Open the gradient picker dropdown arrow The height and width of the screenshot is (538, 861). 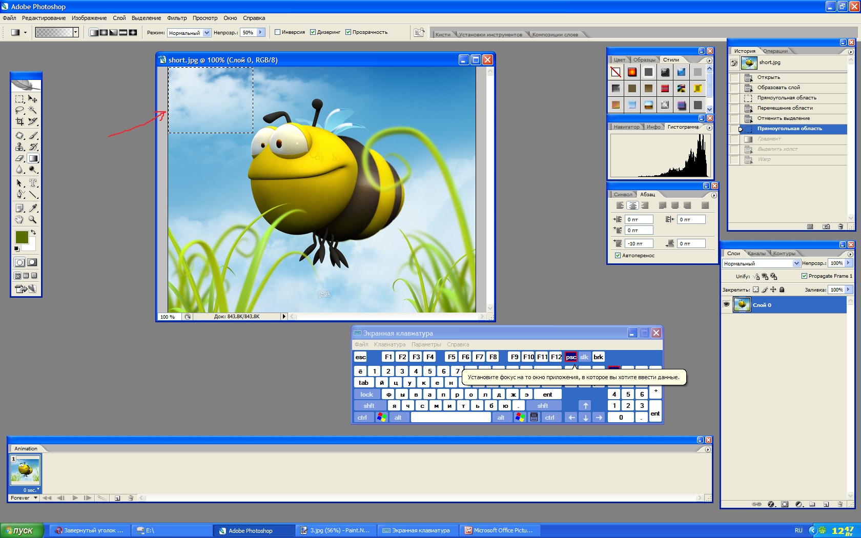[76, 32]
